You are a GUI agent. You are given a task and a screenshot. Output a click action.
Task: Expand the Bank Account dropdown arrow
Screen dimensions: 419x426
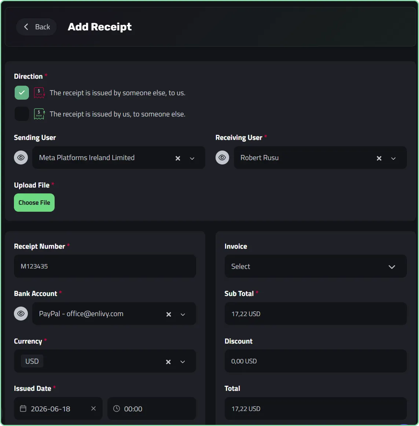pos(183,315)
